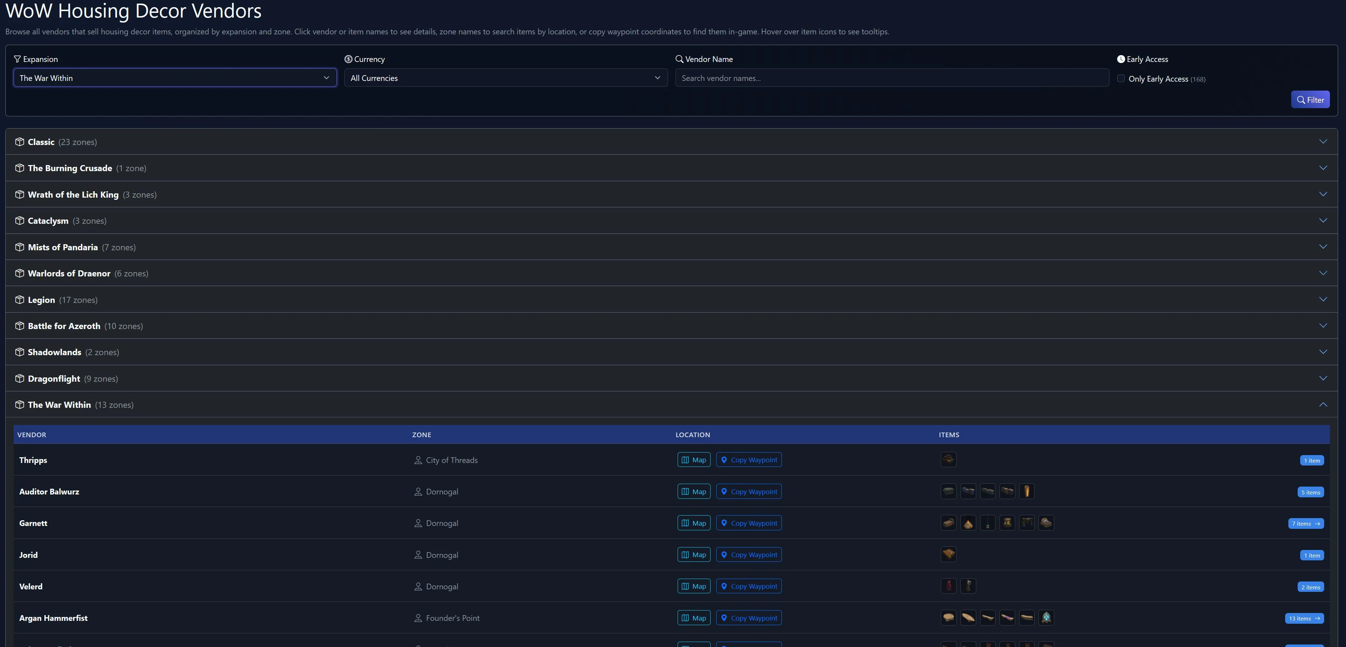Open the All Currencies dropdown
This screenshot has height=647, width=1346.
point(505,78)
